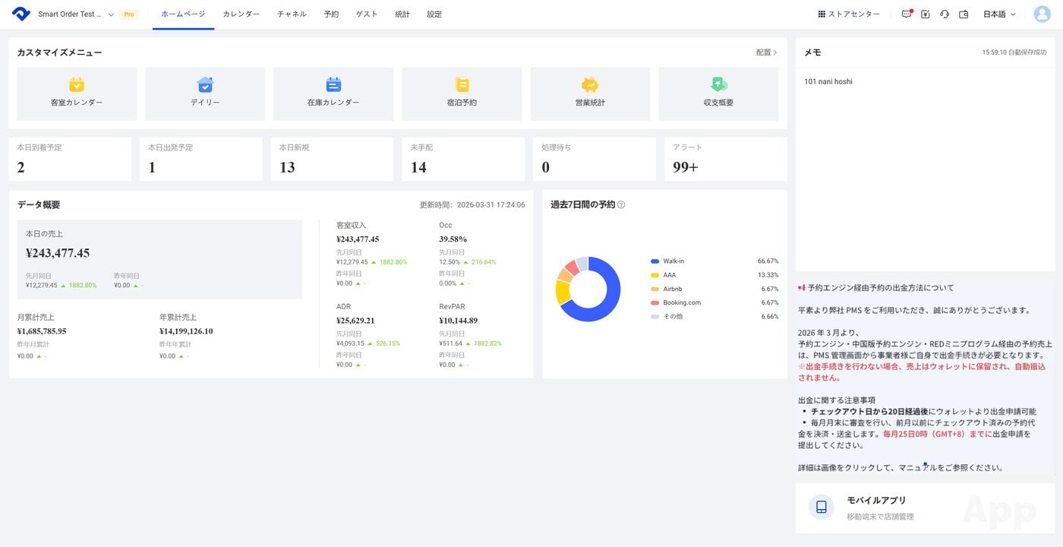
Task: Click the RevPAR value ¥10,144.89
Action: point(458,321)
